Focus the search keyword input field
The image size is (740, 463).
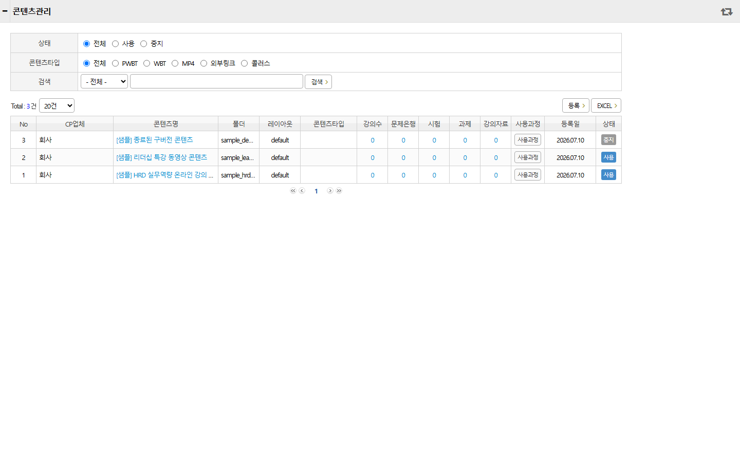216,81
